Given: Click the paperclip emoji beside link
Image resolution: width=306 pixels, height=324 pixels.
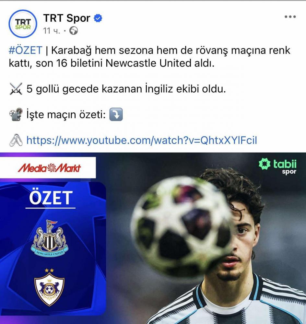Looking at the screenshot, I should point(16,140).
